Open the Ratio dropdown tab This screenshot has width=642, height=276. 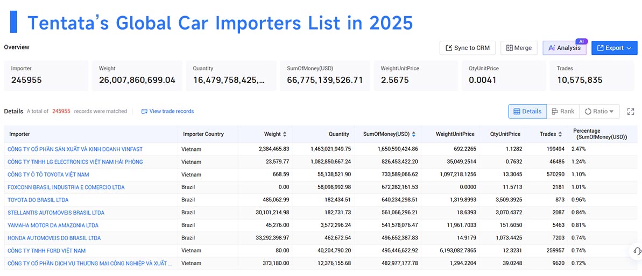pos(599,112)
